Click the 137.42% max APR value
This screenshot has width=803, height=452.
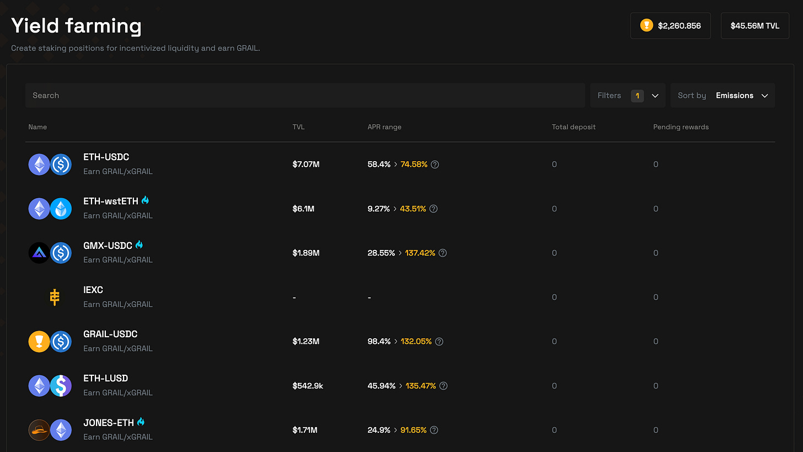point(420,253)
